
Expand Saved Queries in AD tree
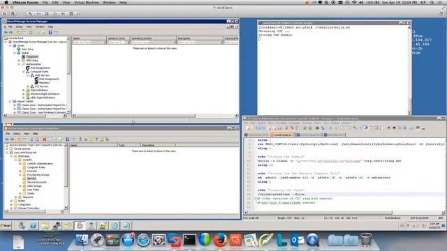(7, 149)
